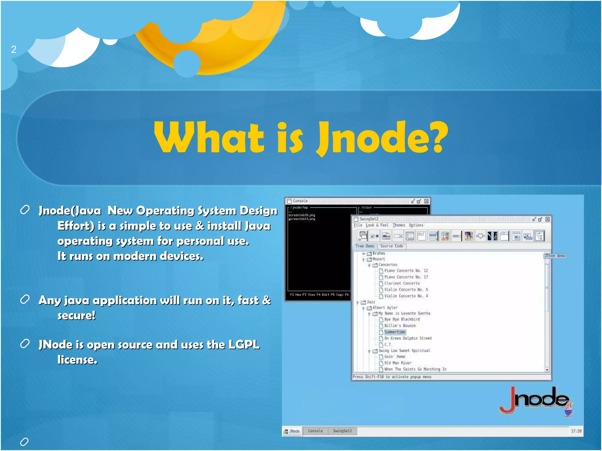Click the Table demo grid icon
The width and height of the screenshot is (602, 451).
click(x=516, y=236)
